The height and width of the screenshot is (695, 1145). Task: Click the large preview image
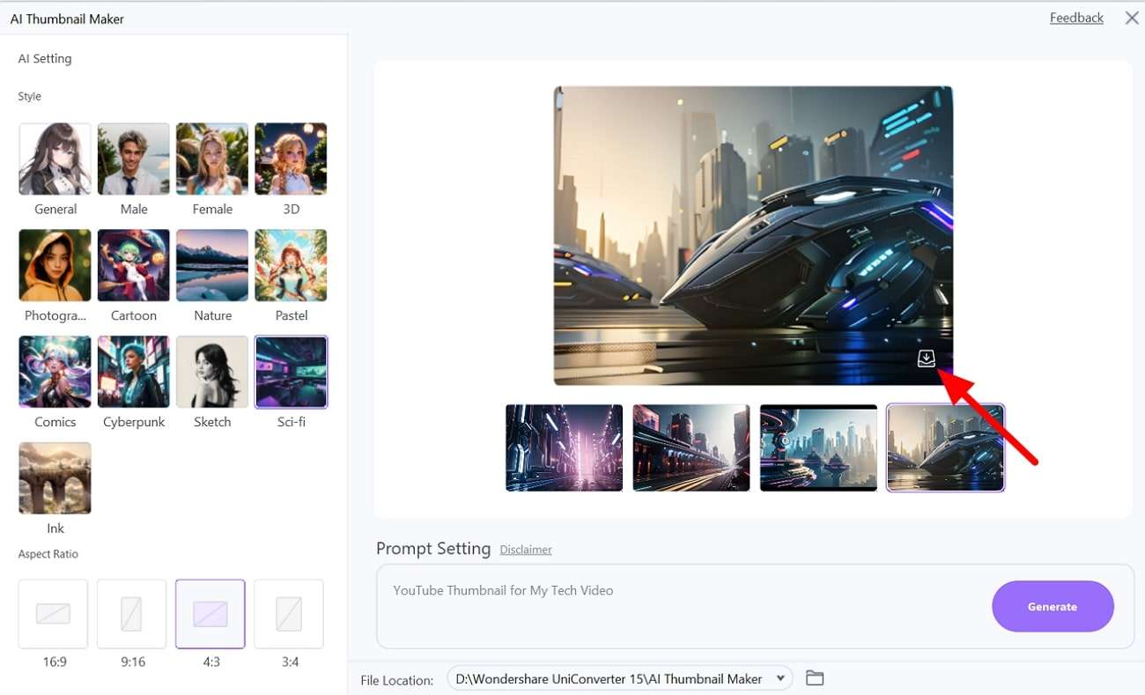coord(753,235)
